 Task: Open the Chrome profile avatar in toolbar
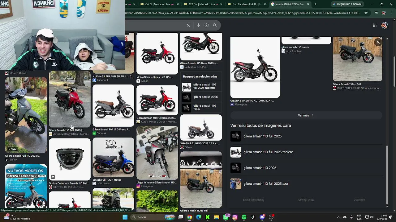click(x=384, y=13)
